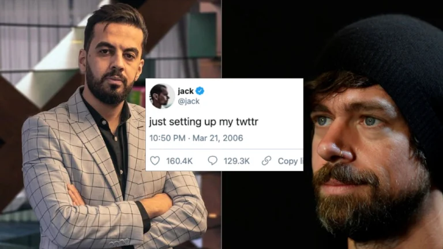This screenshot has height=249, width=443.
Task: Click the bold 'jack' display name
Action: point(186,91)
